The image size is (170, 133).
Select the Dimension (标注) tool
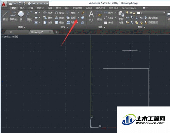coord(99,16)
